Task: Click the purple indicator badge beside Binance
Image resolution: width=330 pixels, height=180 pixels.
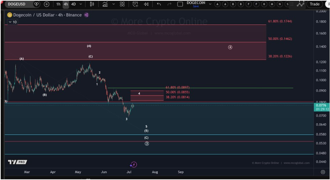Action: pos(86,15)
